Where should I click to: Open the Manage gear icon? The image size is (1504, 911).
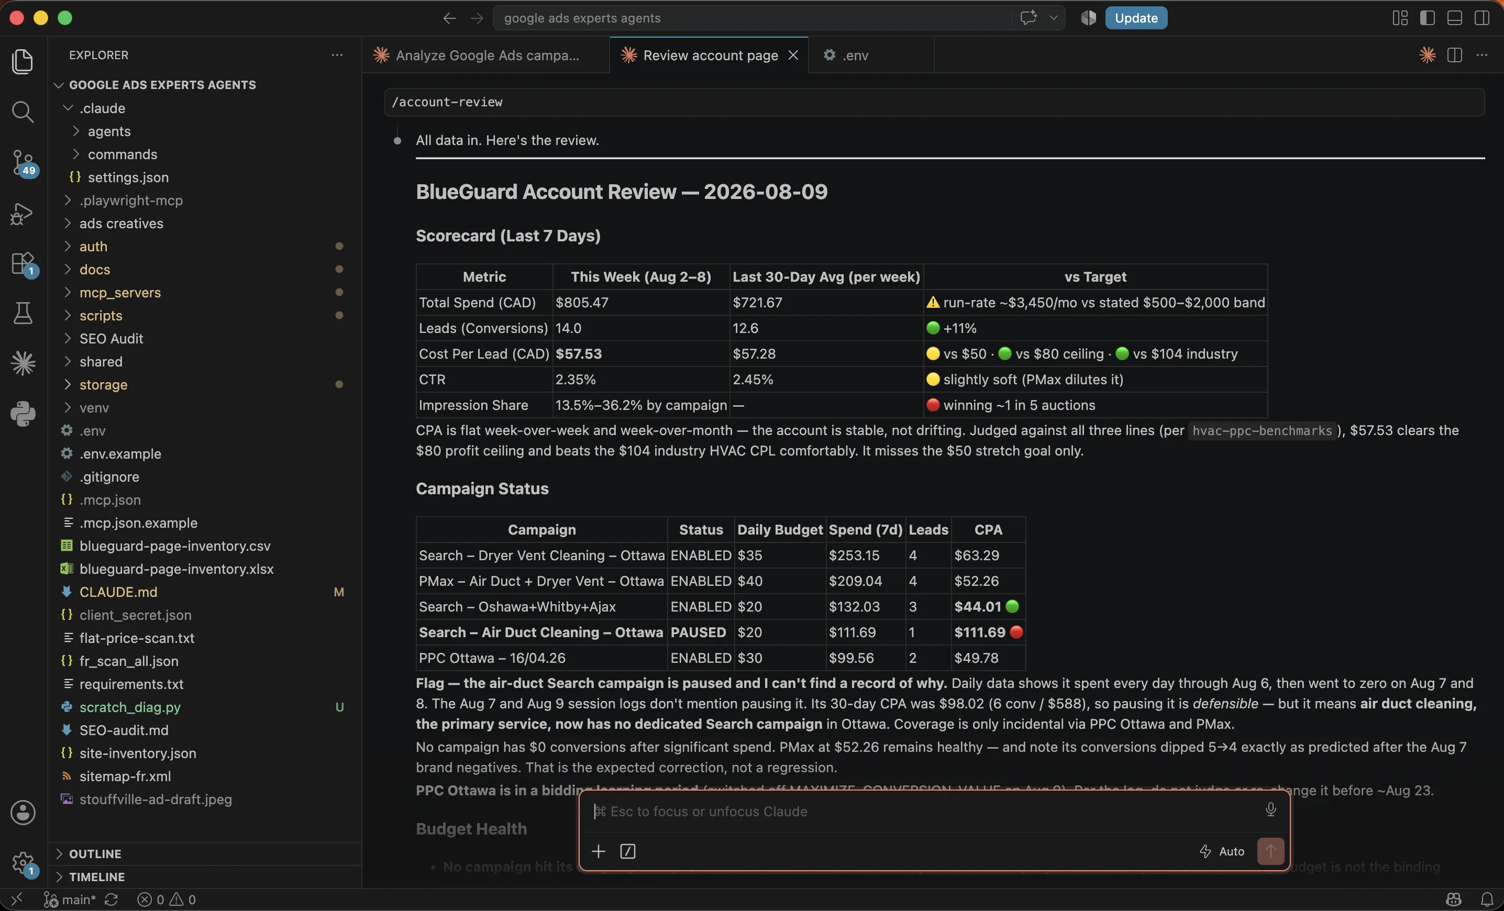[x=23, y=863]
